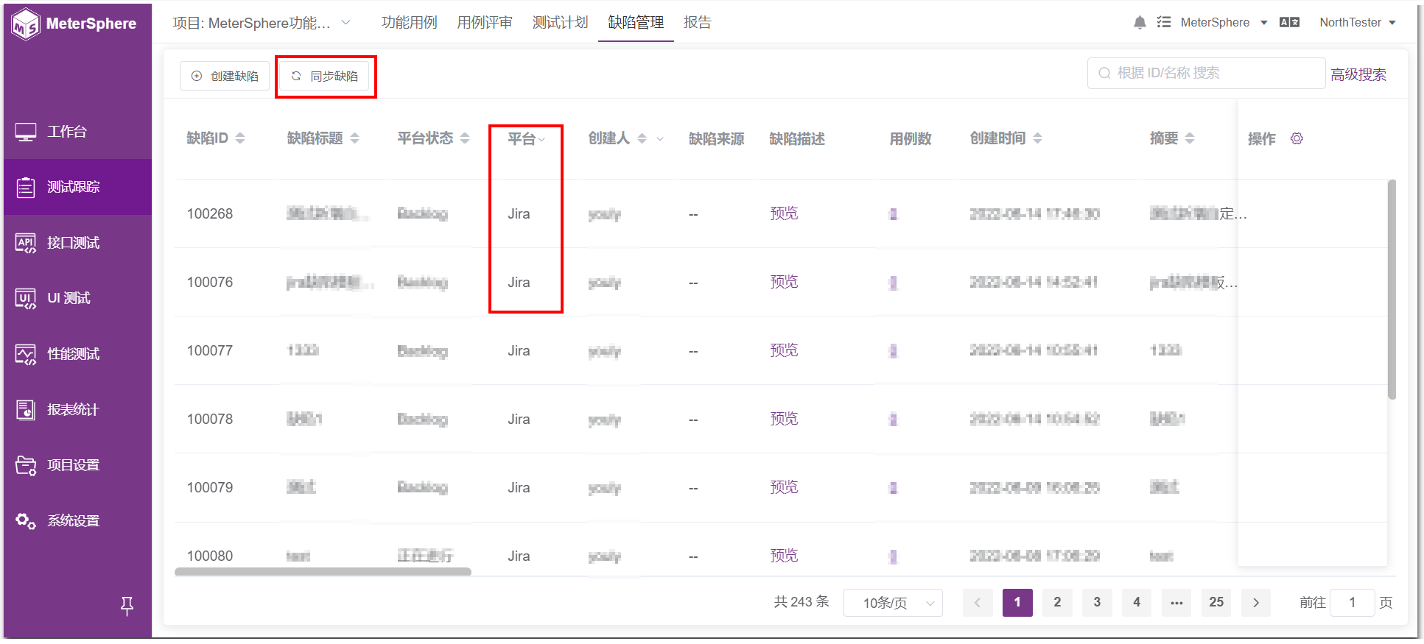Open the NorthTester user menu

(1358, 23)
